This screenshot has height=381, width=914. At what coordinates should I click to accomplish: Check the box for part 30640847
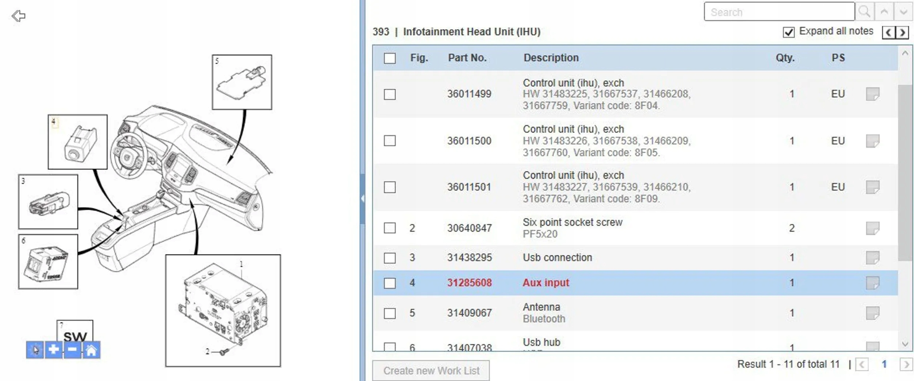point(390,228)
